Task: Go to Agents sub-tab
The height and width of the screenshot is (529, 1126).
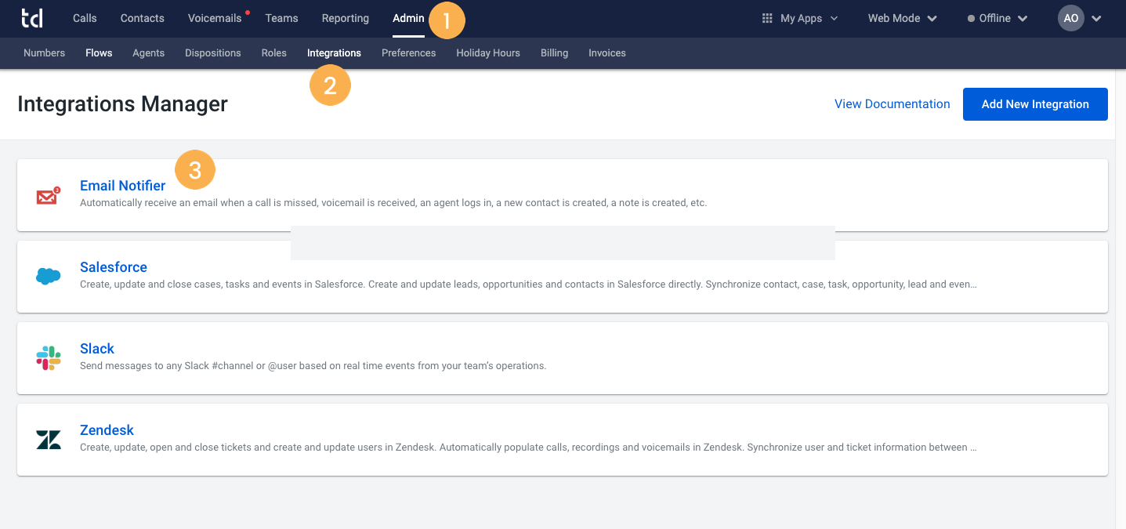Action: click(148, 53)
